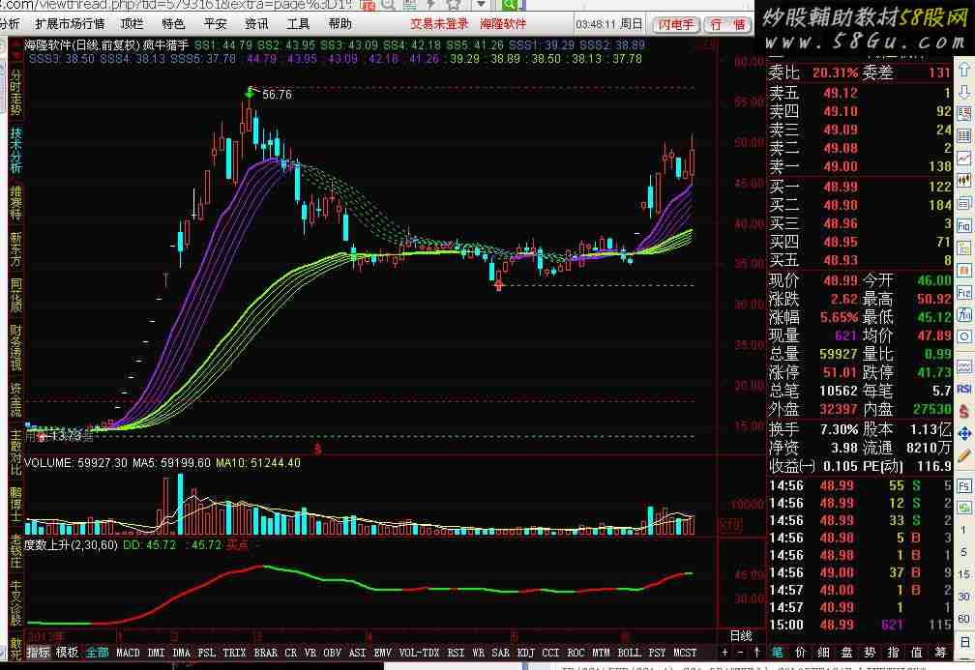
Task: Switch to the 筹 tab in quote panel
Action: point(939,653)
